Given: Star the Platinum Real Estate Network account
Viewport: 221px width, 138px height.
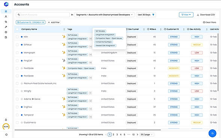Looking at the screenshot, I should coord(22,83).
